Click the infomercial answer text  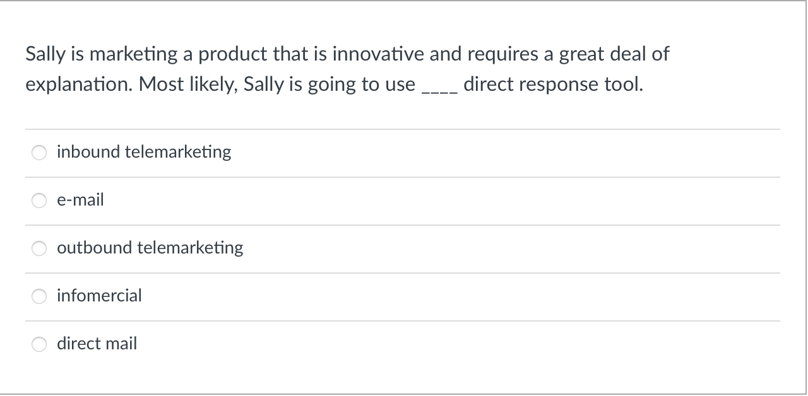pyautogui.click(x=99, y=296)
